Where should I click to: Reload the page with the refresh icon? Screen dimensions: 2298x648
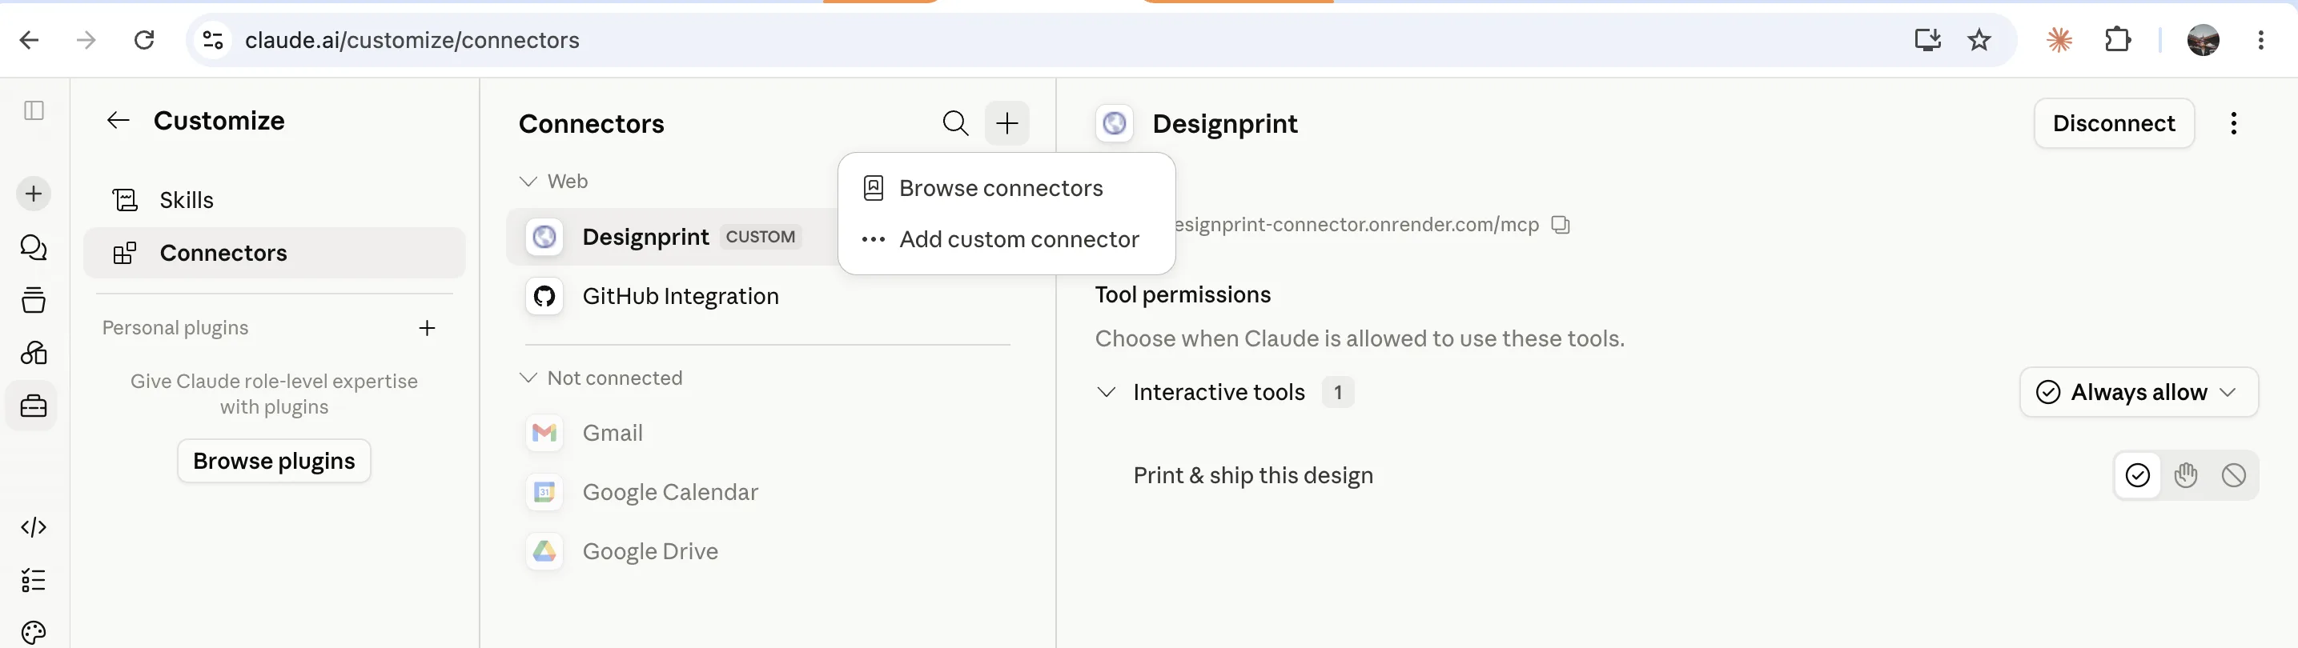(143, 40)
